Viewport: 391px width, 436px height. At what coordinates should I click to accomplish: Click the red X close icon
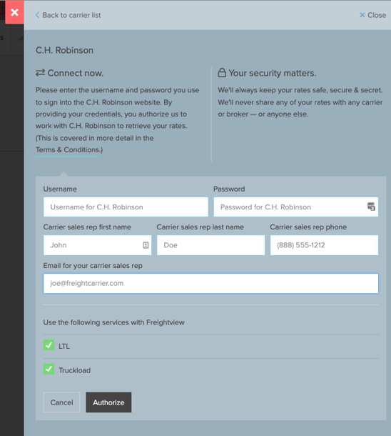[14, 12]
